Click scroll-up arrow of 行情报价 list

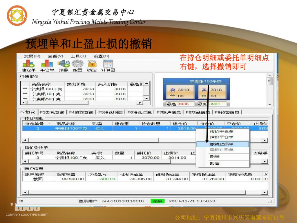pos(146,83)
